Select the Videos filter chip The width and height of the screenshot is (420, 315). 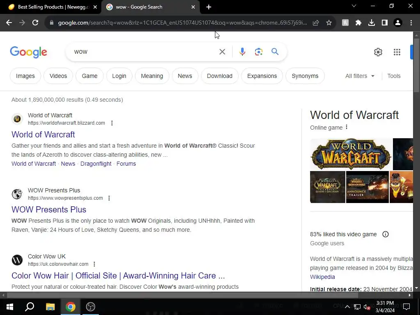point(58,76)
